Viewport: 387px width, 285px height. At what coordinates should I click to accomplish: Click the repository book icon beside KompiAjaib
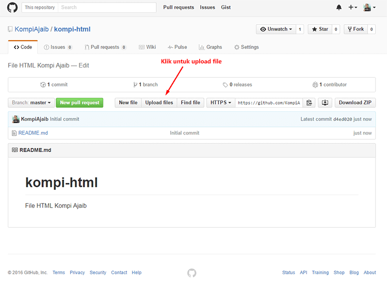(10, 29)
